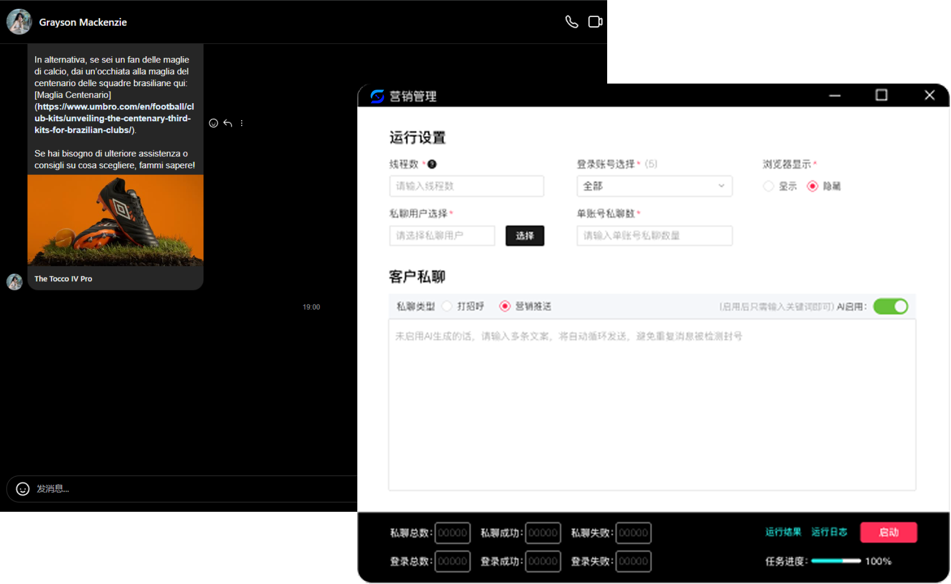Open more options for the message

242,123
